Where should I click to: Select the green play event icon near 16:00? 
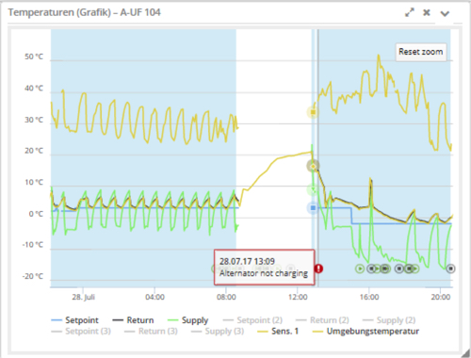360,268
